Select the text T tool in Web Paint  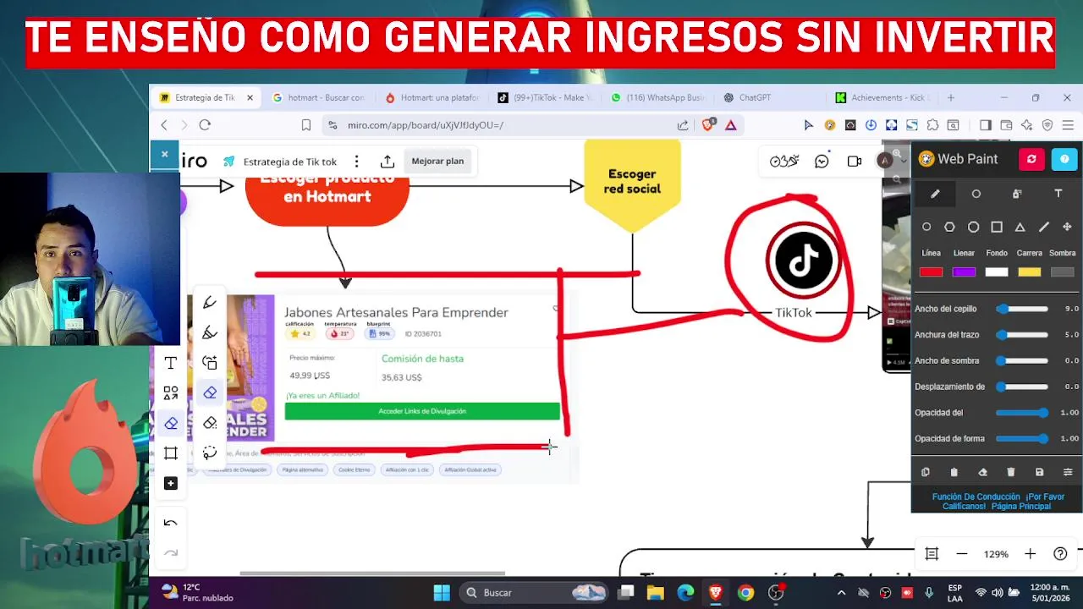(x=1058, y=194)
